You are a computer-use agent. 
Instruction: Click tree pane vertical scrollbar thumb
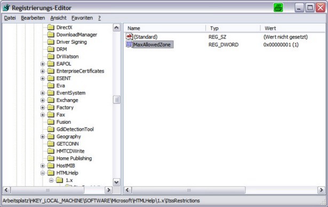click(116, 100)
